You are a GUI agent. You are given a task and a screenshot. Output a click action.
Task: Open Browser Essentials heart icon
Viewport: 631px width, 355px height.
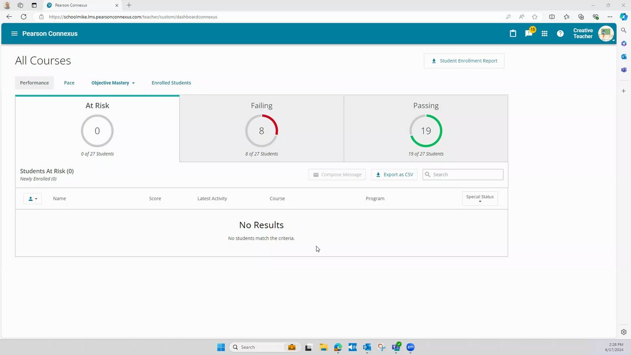tap(596, 17)
